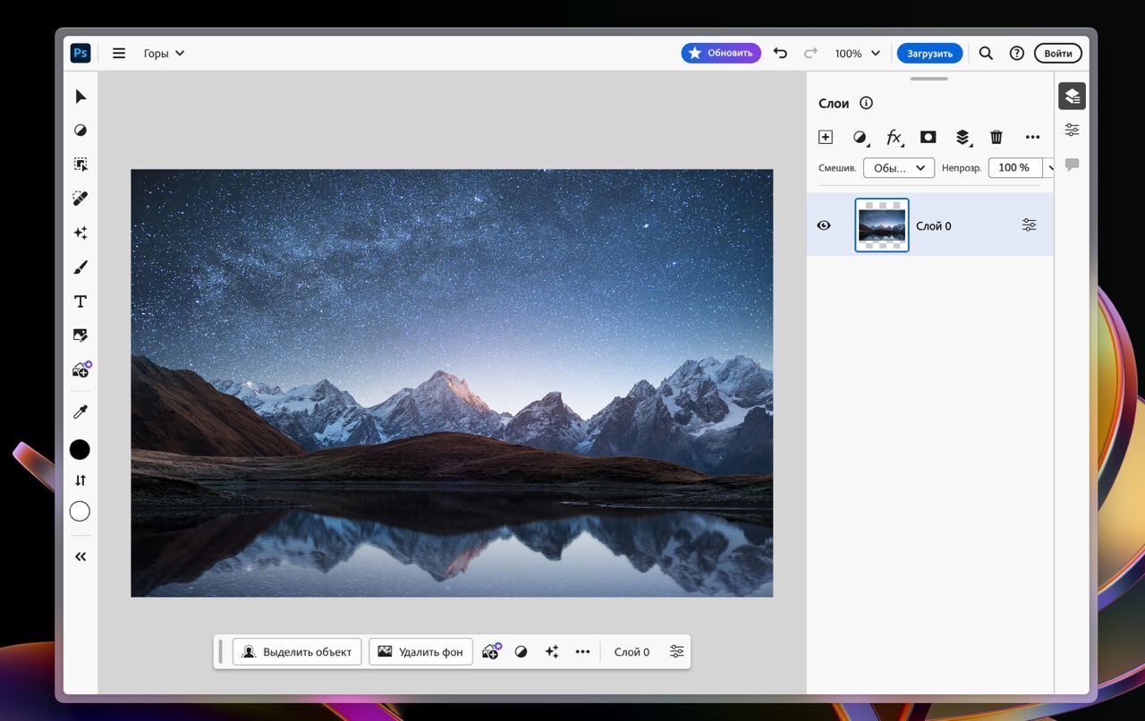
Task: Select the Eyedropper tool
Action: click(x=81, y=412)
